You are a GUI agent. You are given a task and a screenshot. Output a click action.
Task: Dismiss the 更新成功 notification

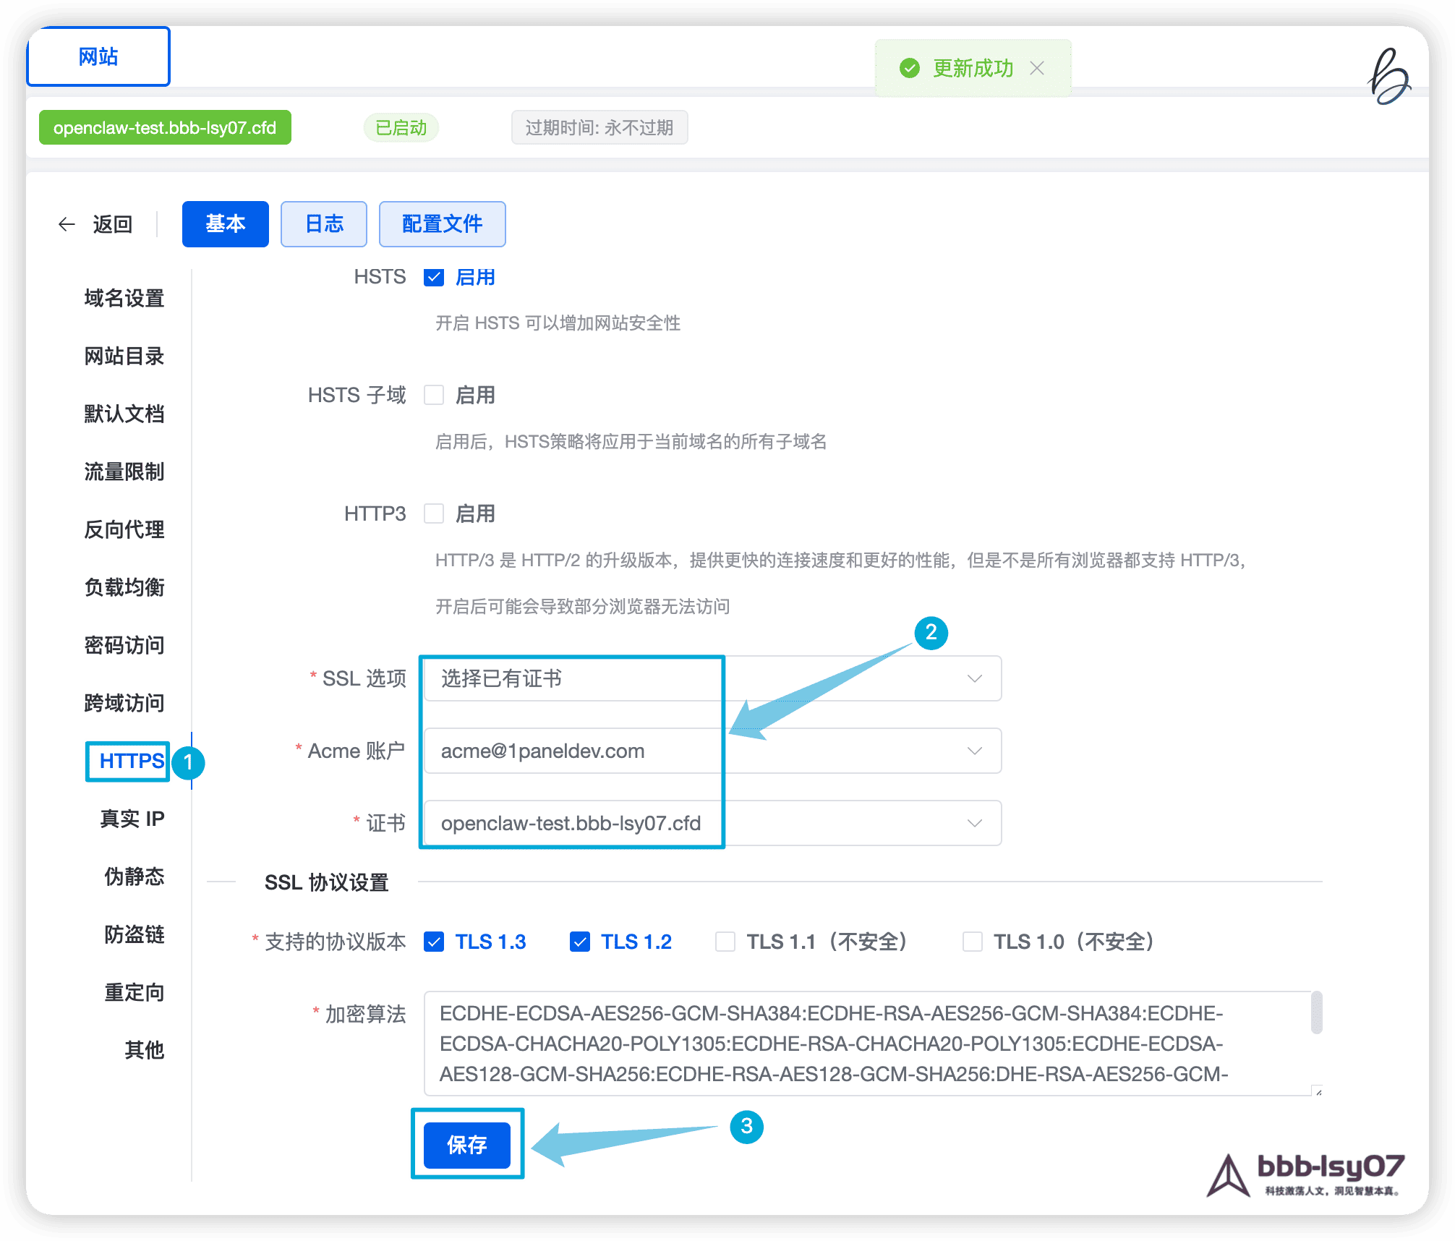point(1037,68)
